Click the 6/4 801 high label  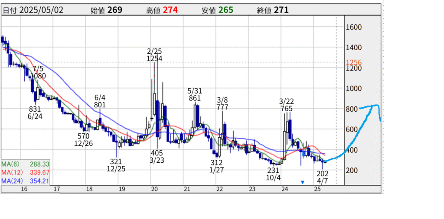pyautogui.click(x=100, y=101)
